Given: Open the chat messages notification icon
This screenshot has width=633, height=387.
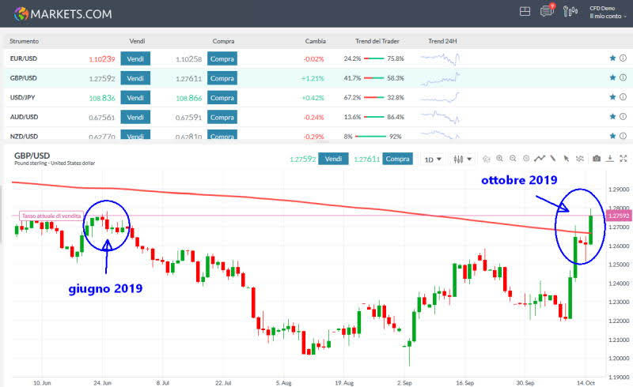Looking at the screenshot, I should click(546, 11).
